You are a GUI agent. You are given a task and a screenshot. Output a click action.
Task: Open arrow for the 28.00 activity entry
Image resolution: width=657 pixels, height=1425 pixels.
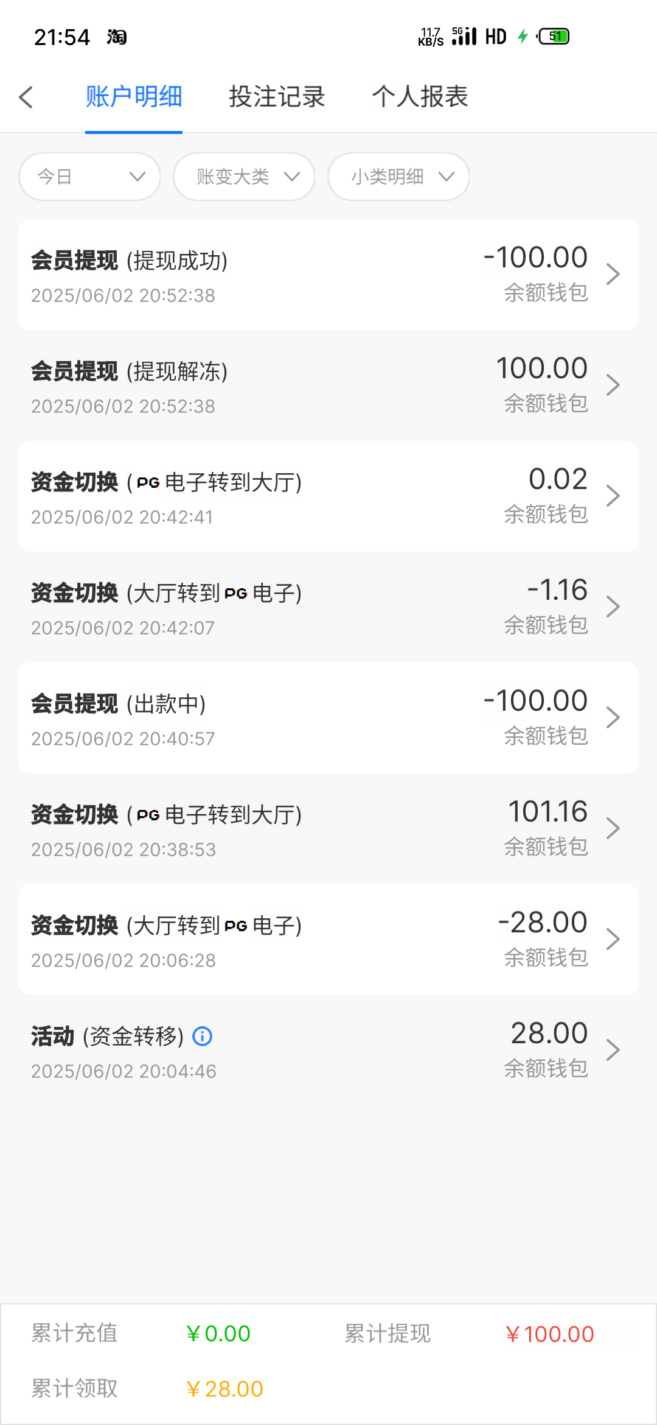(x=613, y=1050)
